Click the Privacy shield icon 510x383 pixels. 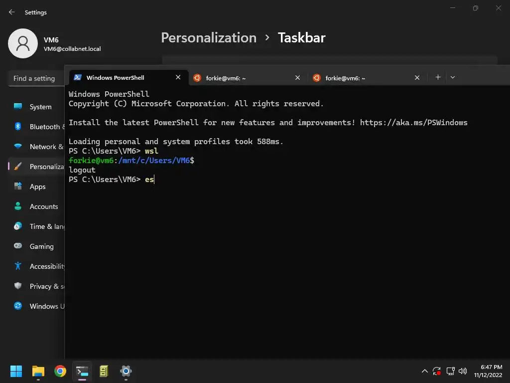pos(18,286)
